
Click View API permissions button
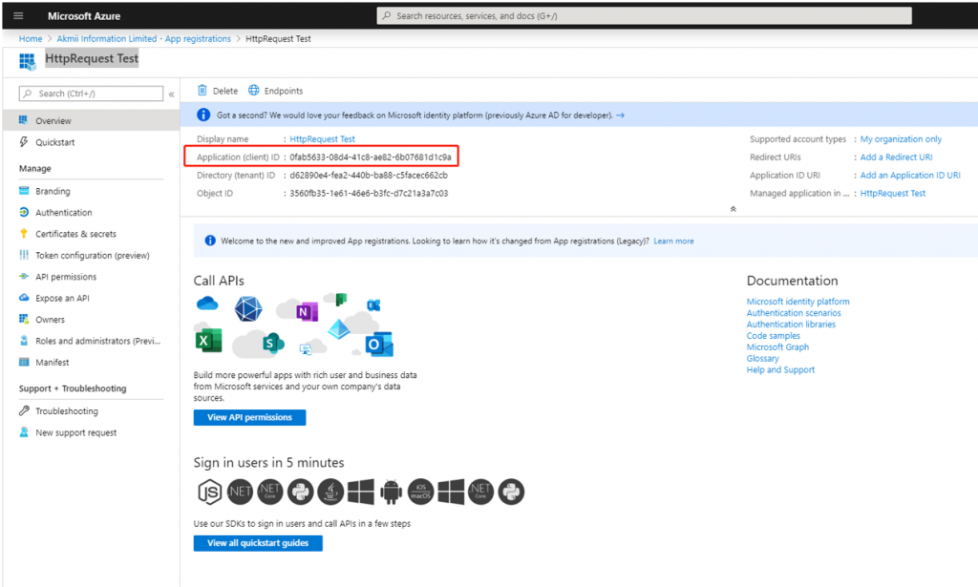coord(249,417)
